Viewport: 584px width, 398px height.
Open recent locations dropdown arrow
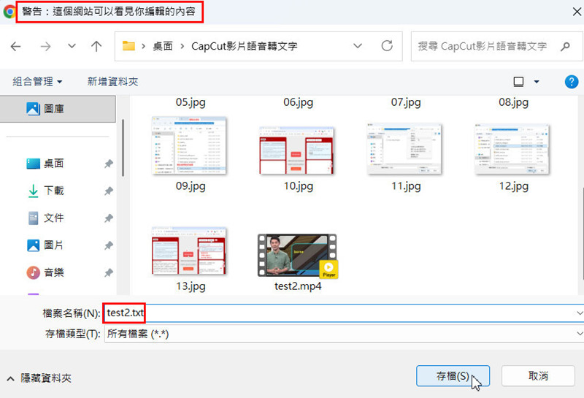(x=72, y=46)
